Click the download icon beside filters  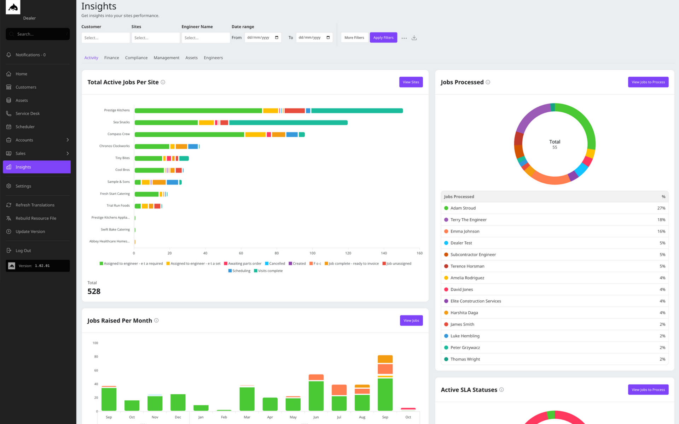point(414,38)
